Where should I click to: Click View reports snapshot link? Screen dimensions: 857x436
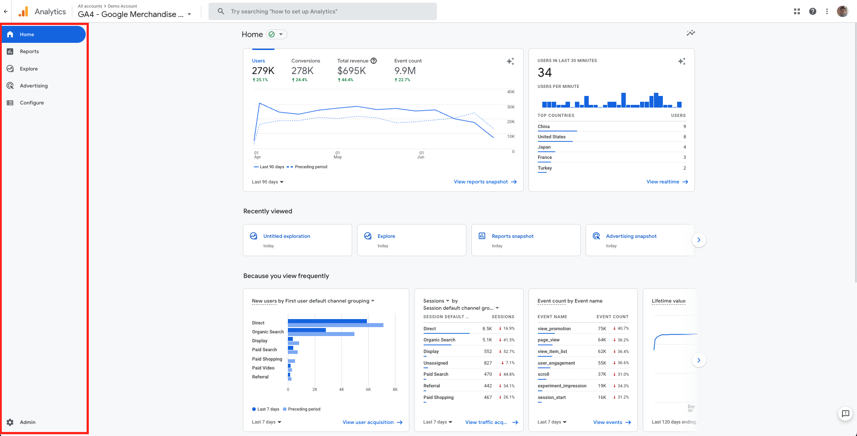point(485,182)
